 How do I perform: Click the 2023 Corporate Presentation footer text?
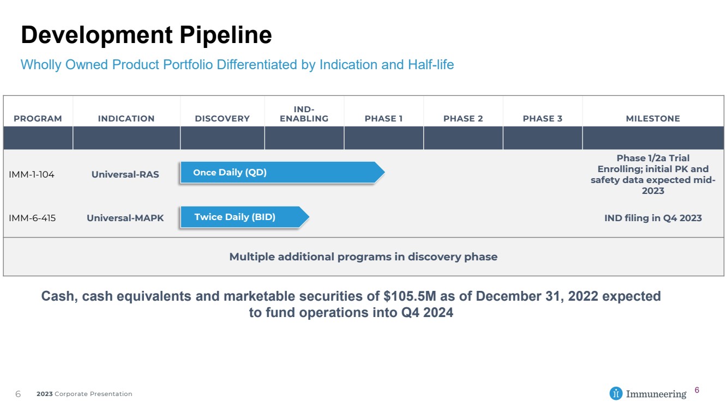point(84,394)
